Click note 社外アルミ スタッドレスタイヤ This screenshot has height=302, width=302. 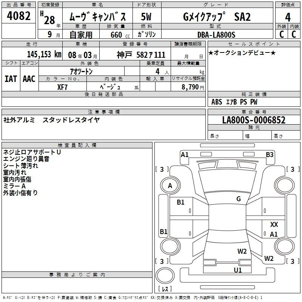[52, 120]
